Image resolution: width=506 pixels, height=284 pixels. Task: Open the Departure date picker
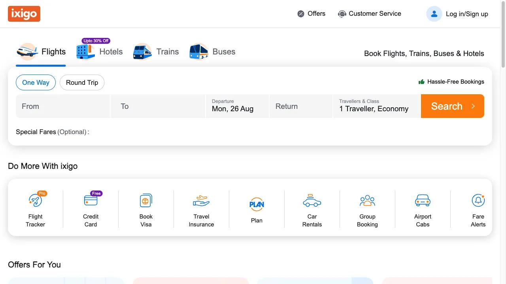(237, 106)
